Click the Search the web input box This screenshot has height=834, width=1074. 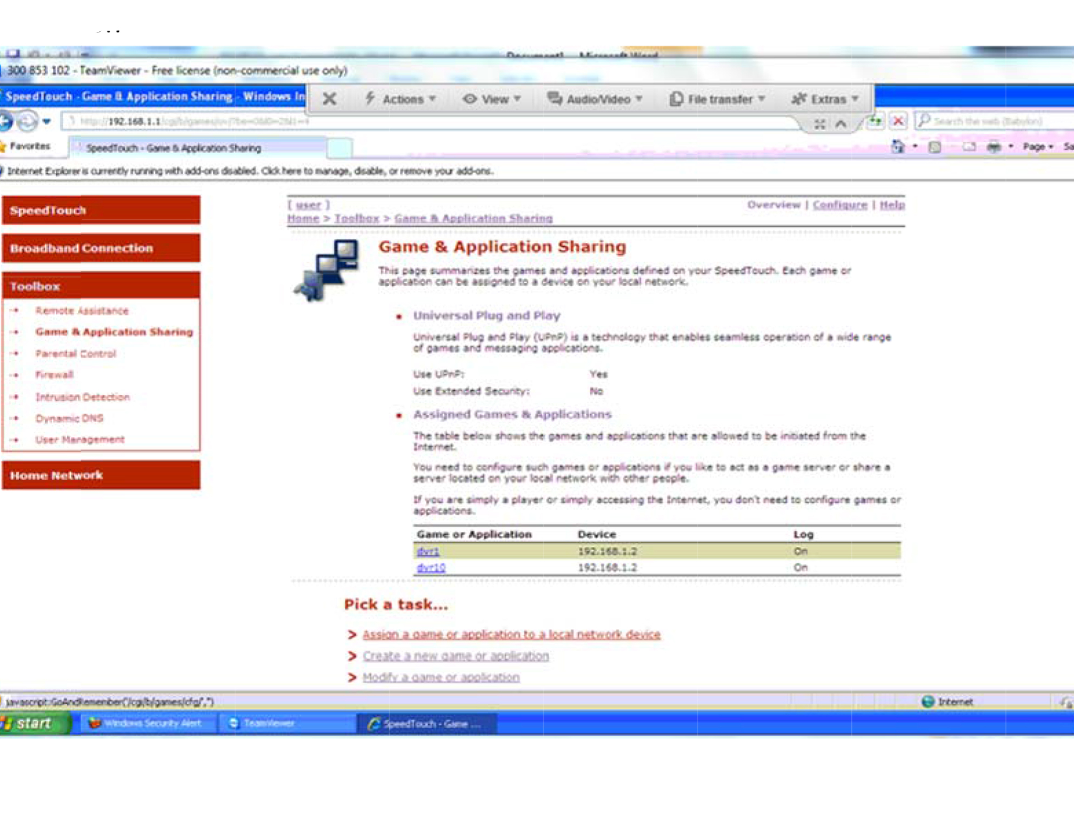pyautogui.click(x=1003, y=121)
